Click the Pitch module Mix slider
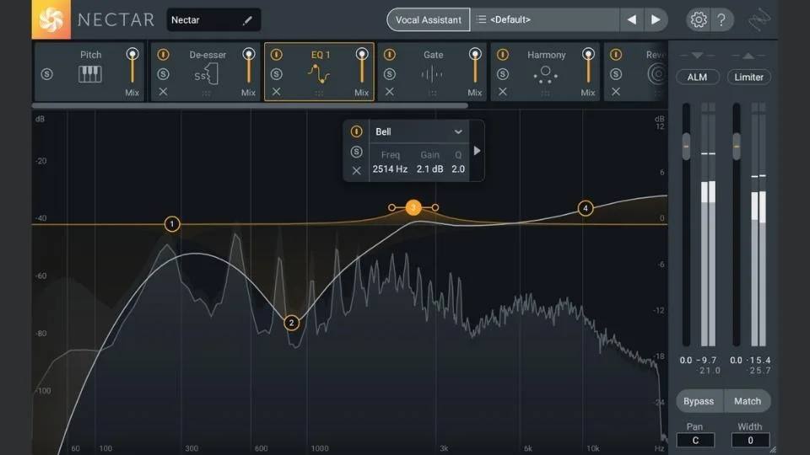This screenshot has width=810, height=455. 132,67
